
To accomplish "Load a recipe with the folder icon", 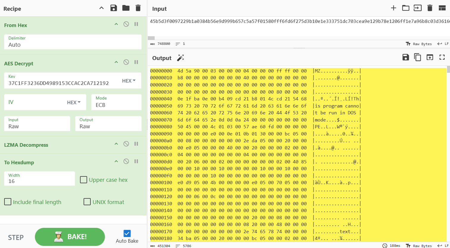I will click(x=126, y=8).
